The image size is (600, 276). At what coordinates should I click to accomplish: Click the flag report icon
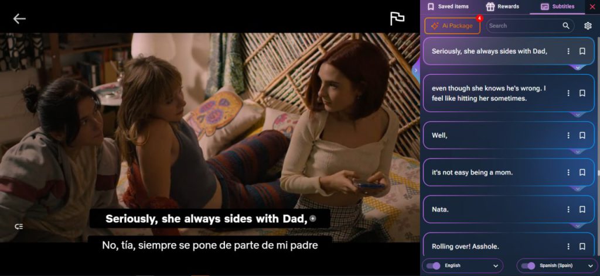(397, 19)
